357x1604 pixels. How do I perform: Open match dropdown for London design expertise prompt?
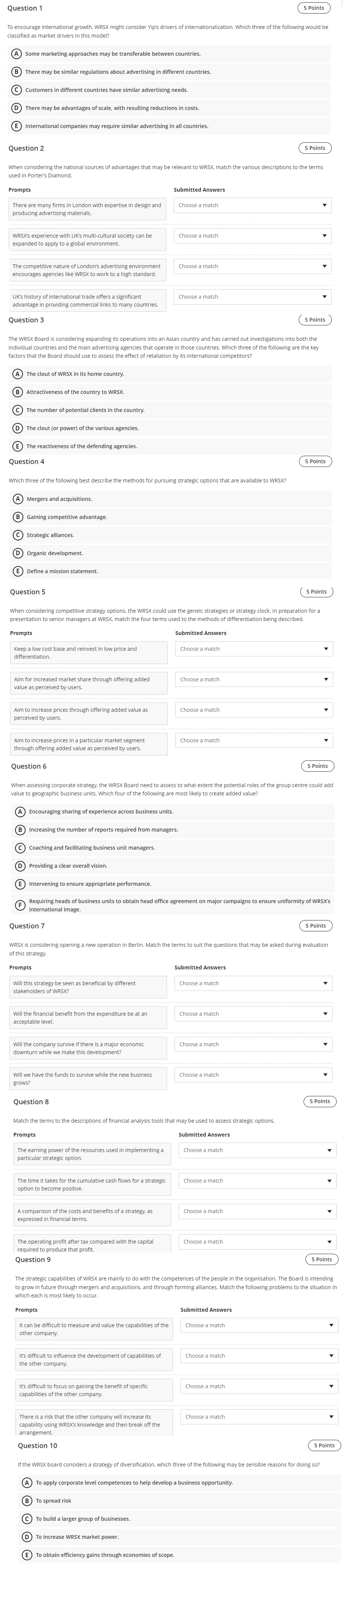point(252,205)
